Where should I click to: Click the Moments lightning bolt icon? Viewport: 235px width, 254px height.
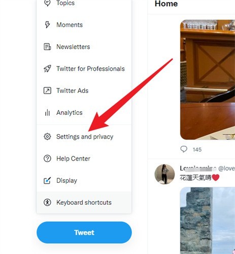pyautogui.click(x=47, y=25)
